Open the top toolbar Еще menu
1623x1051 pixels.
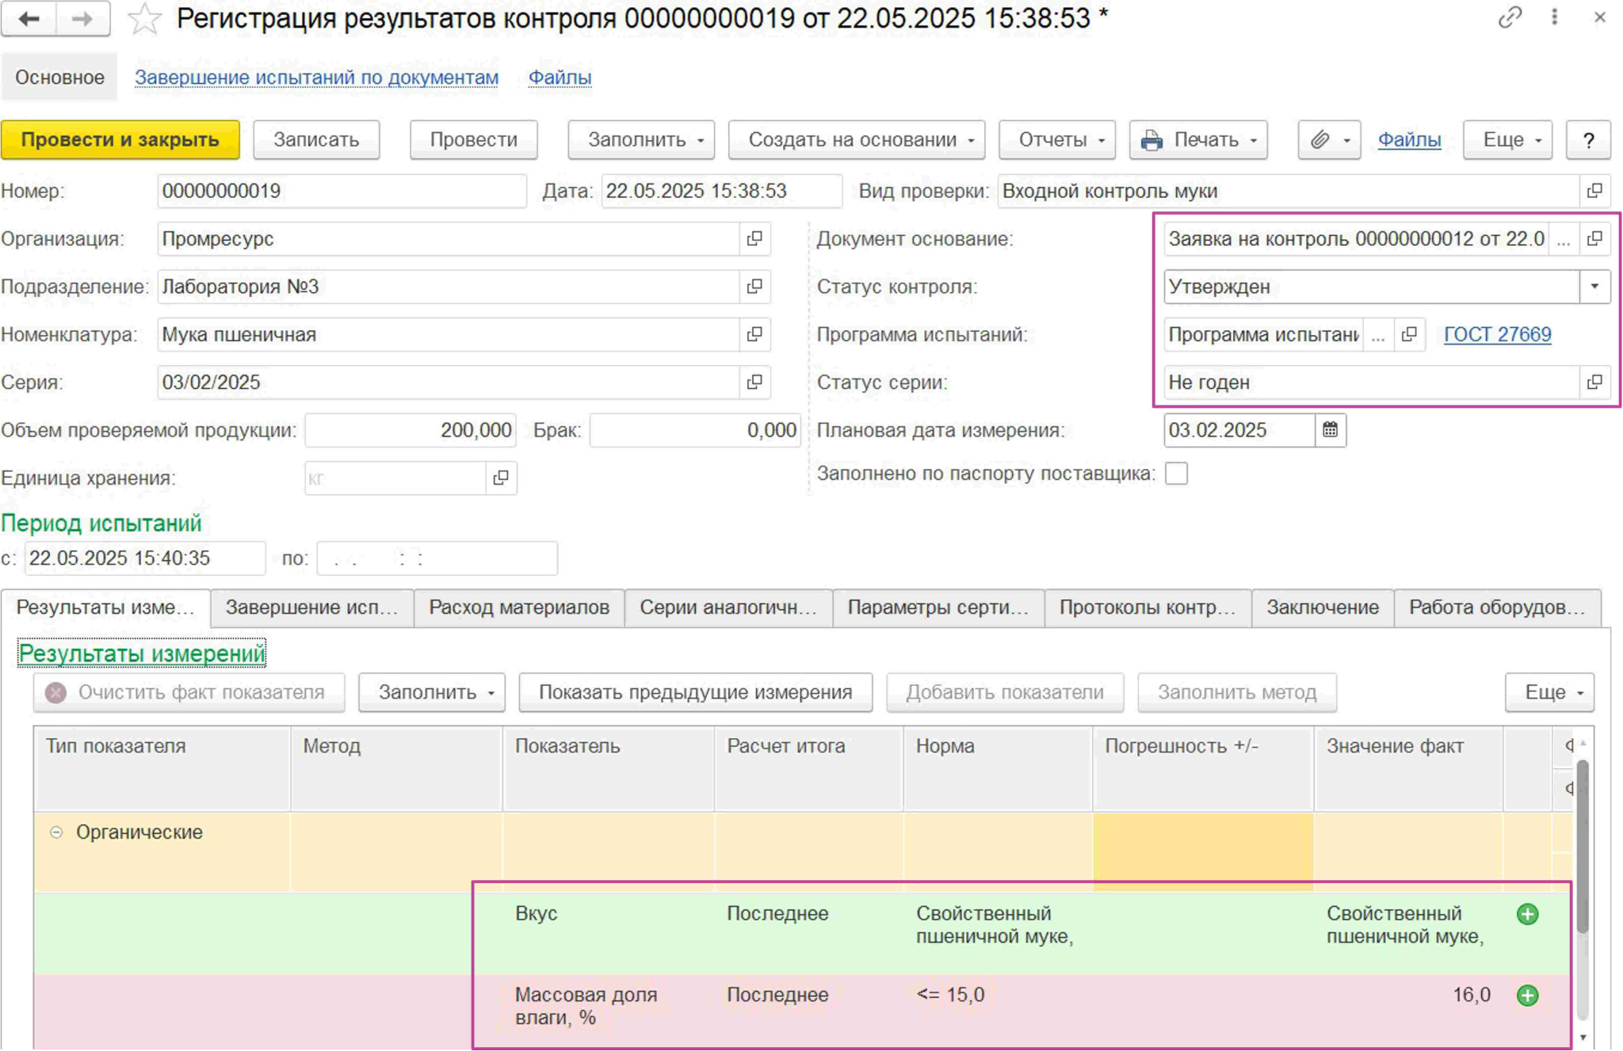(x=1507, y=140)
